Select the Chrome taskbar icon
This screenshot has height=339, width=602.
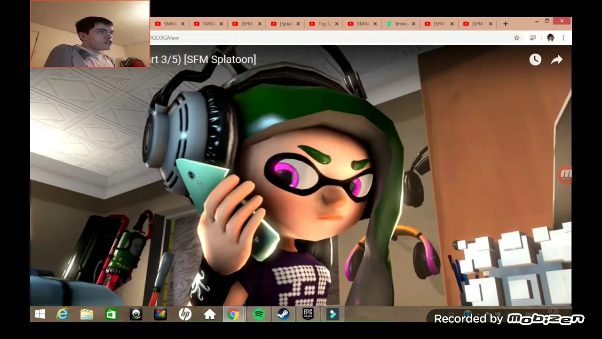pos(234,314)
